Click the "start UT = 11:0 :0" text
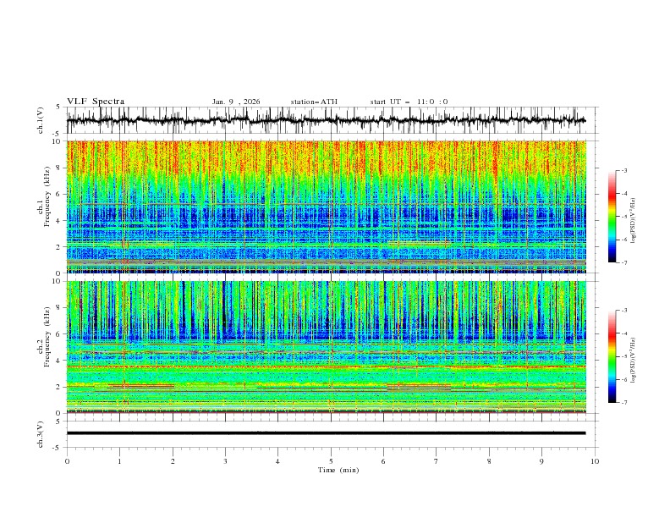 (x=409, y=102)
